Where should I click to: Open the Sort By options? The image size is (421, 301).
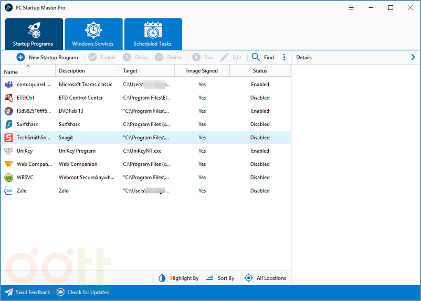coord(220,278)
